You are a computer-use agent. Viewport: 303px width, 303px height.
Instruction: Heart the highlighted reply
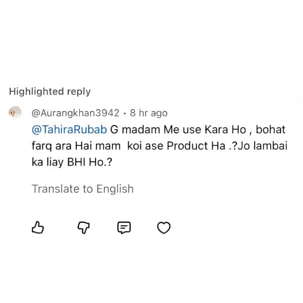164,228
